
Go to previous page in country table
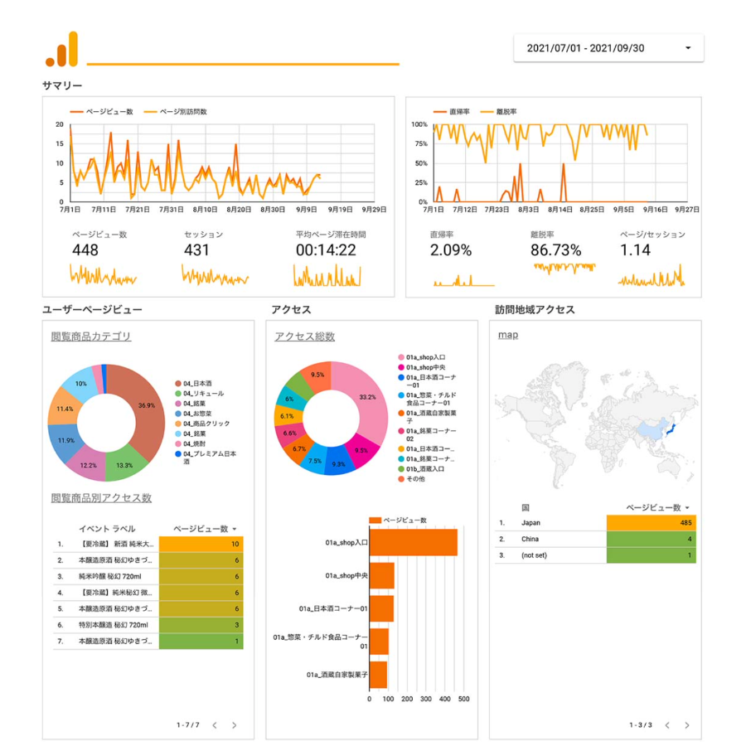coord(666,725)
